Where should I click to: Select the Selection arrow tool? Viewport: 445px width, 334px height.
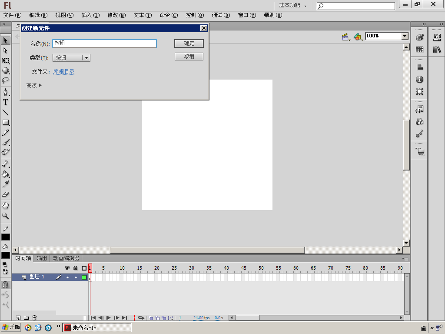click(x=5, y=40)
